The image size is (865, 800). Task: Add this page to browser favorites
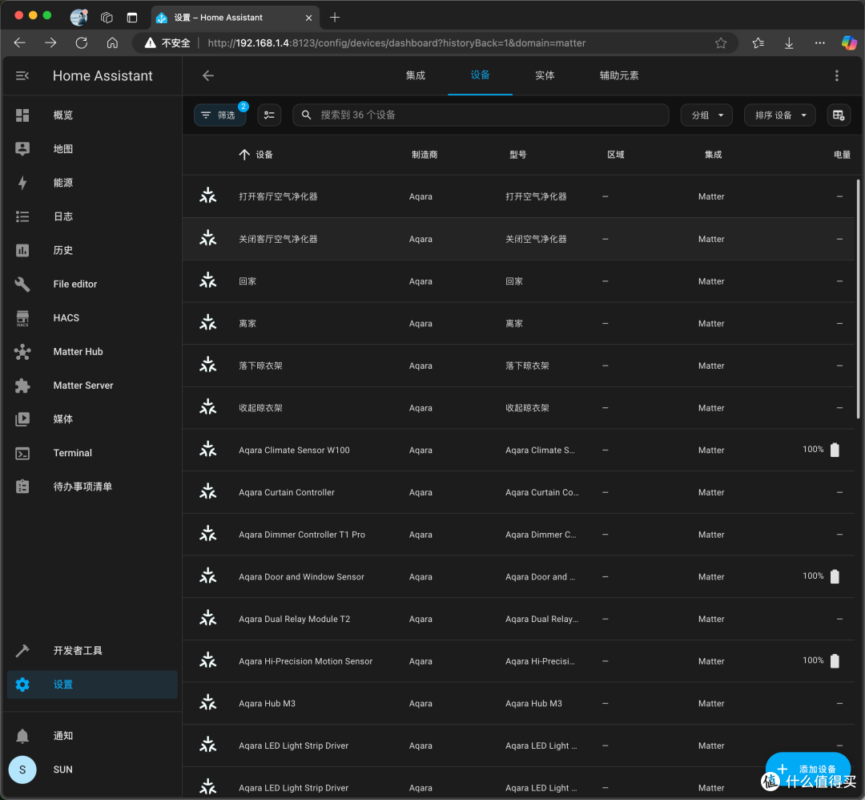coord(721,43)
